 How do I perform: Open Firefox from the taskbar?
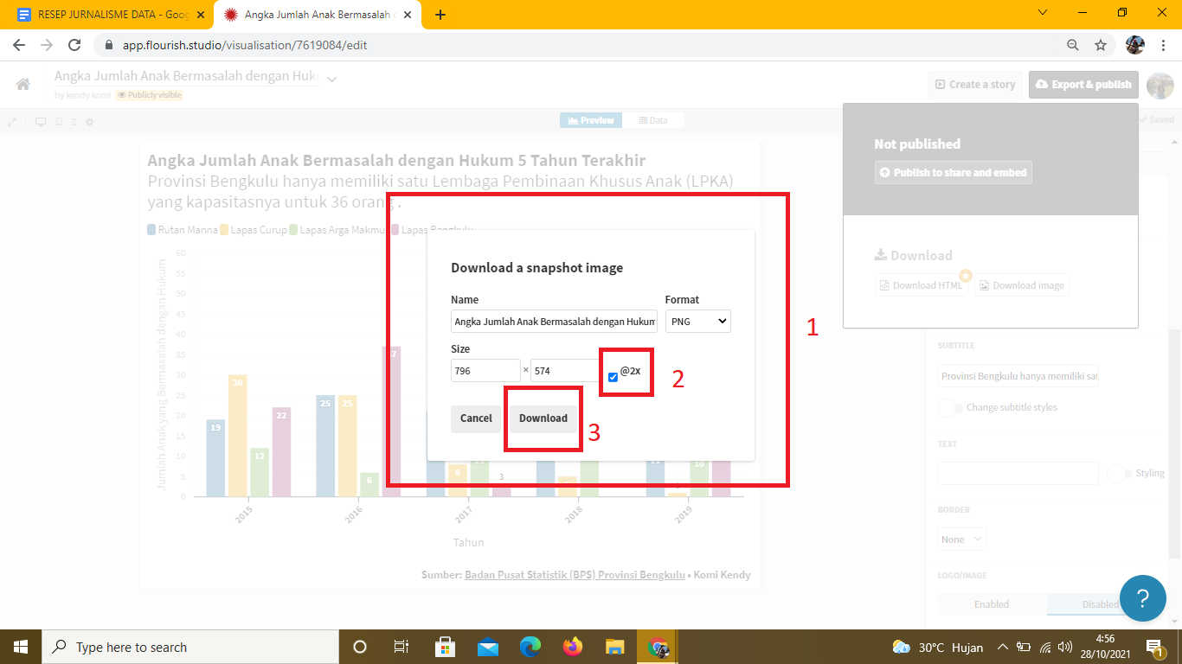(572, 647)
